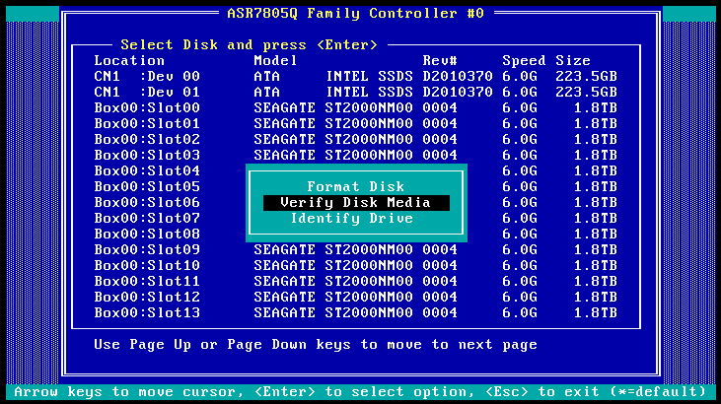Select disk at CN1 Dev 00
This screenshot has width=721, height=404.
(355, 76)
